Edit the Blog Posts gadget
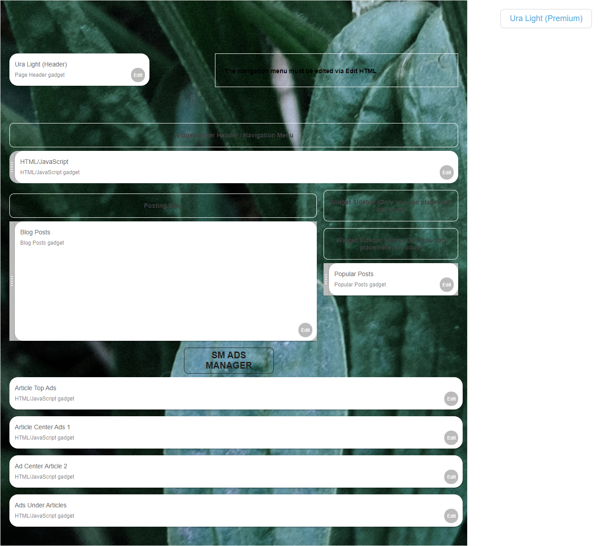 (305, 330)
